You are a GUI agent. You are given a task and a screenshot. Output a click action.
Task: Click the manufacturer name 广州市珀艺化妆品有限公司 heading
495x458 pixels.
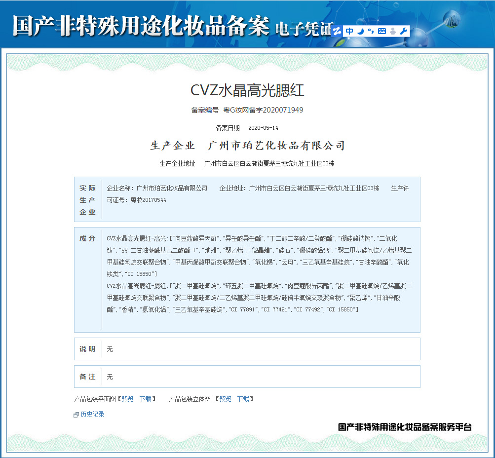276,146
